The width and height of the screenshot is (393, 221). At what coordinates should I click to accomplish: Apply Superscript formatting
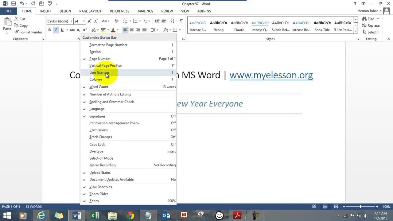tap(85, 30)
